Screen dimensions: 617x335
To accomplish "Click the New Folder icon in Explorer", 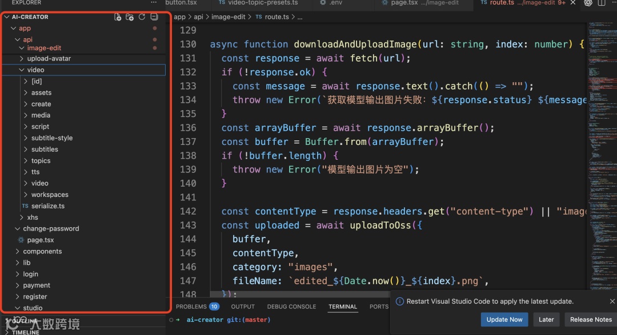I will click(x=130, y=17).
